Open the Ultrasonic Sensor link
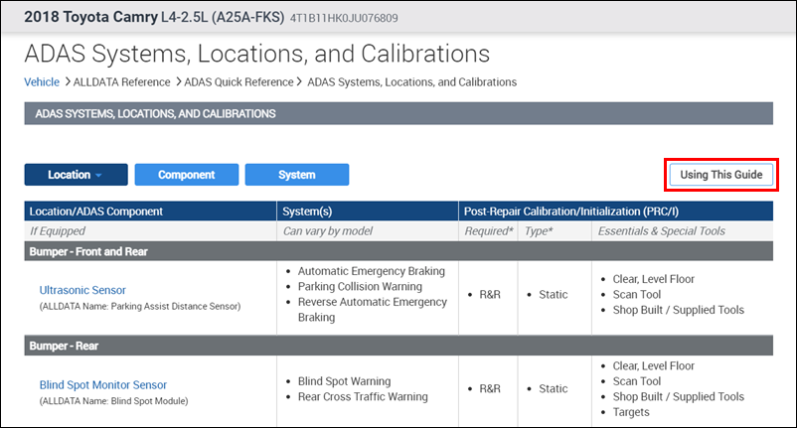 tap(82, 290)
